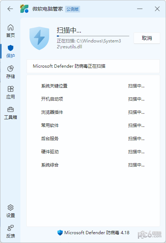Open the 存储 storage section
The width and height of the screenshot is (166, 243).
[x=11, y=72]
